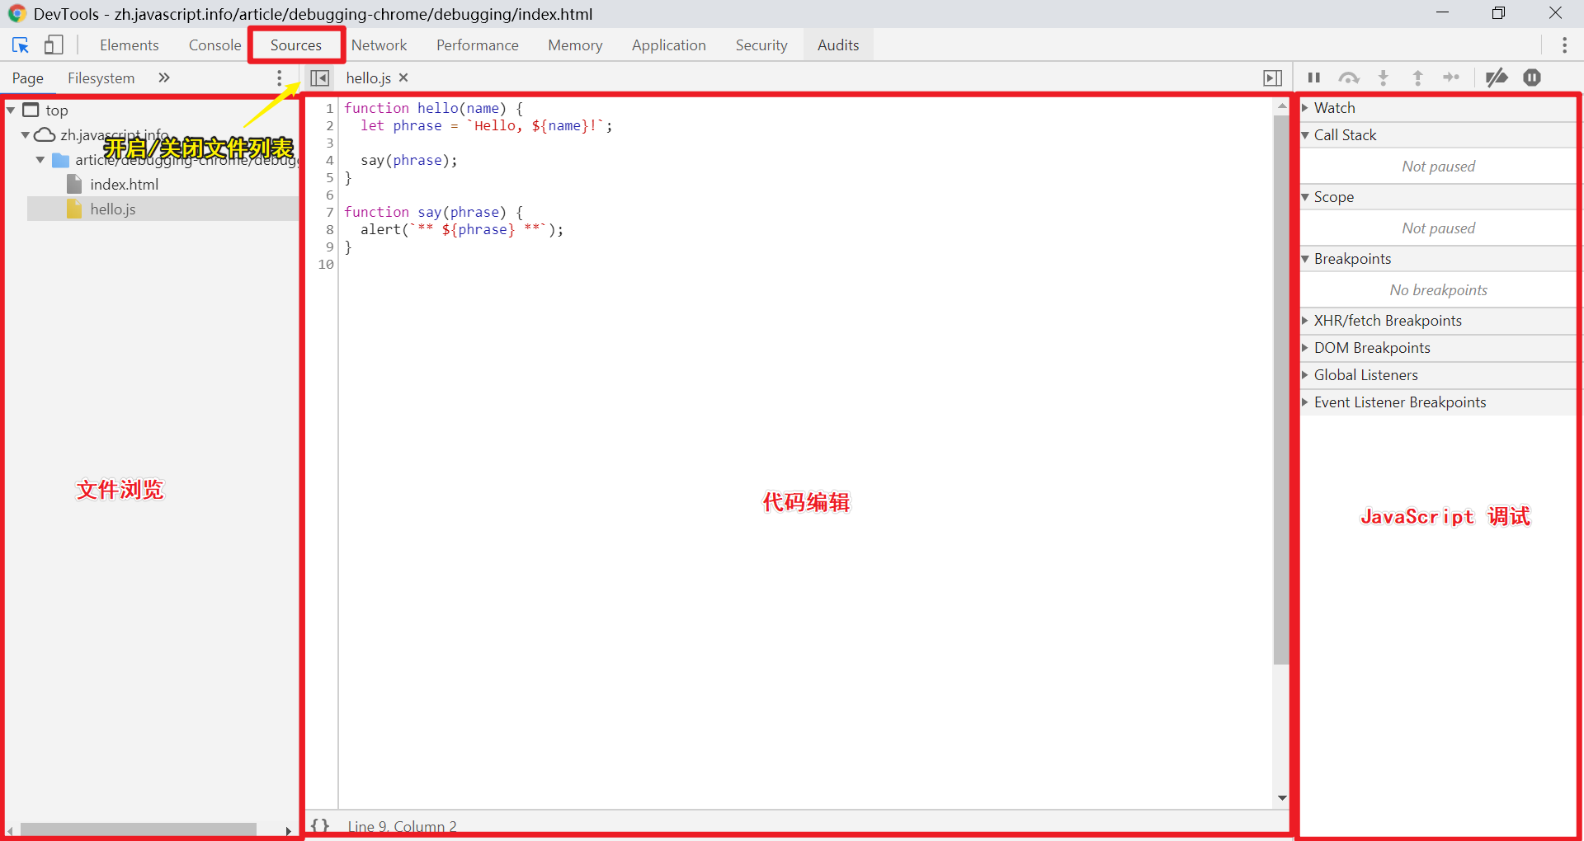Select the hello.js editor tab
This screenshot has height=841, width=1584.
tap(368, 78)
